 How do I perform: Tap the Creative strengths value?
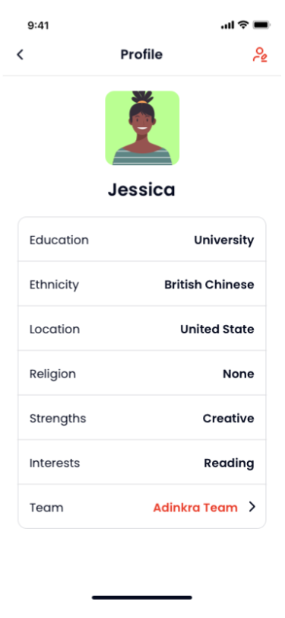[x=228, y=418]
